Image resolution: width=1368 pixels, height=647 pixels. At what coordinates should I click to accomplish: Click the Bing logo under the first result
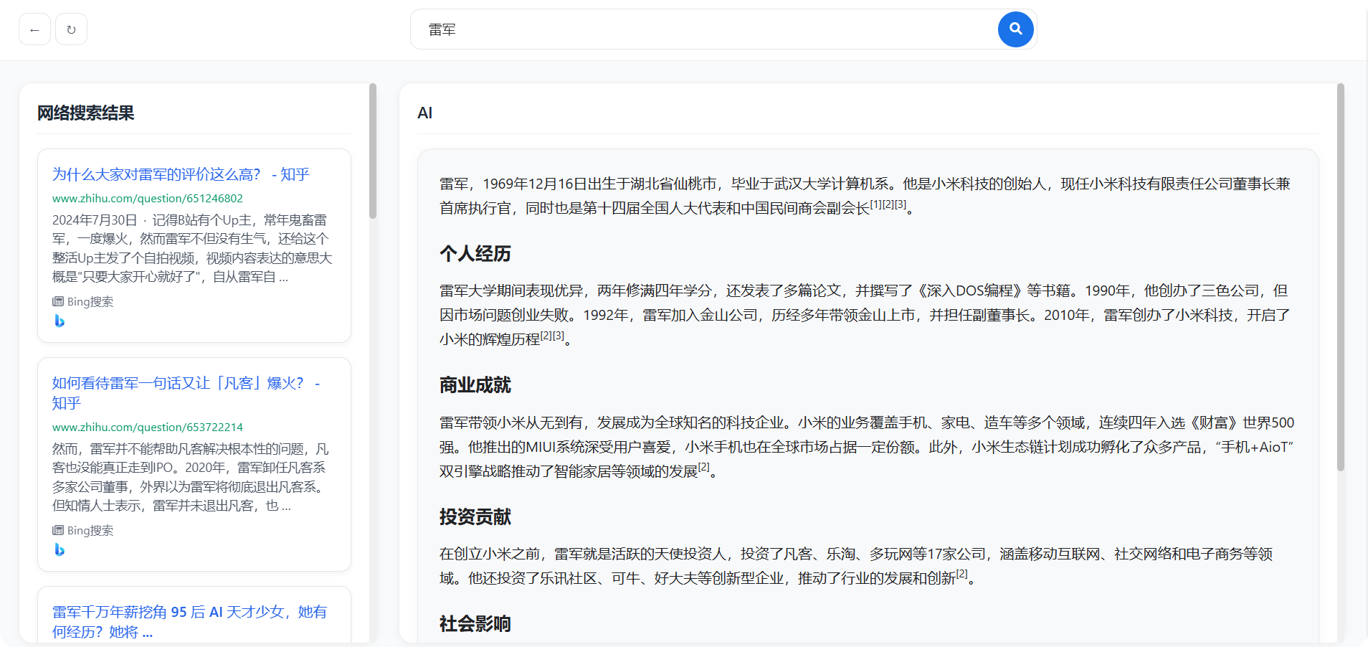pyautogui.click(x=60, y=321)
